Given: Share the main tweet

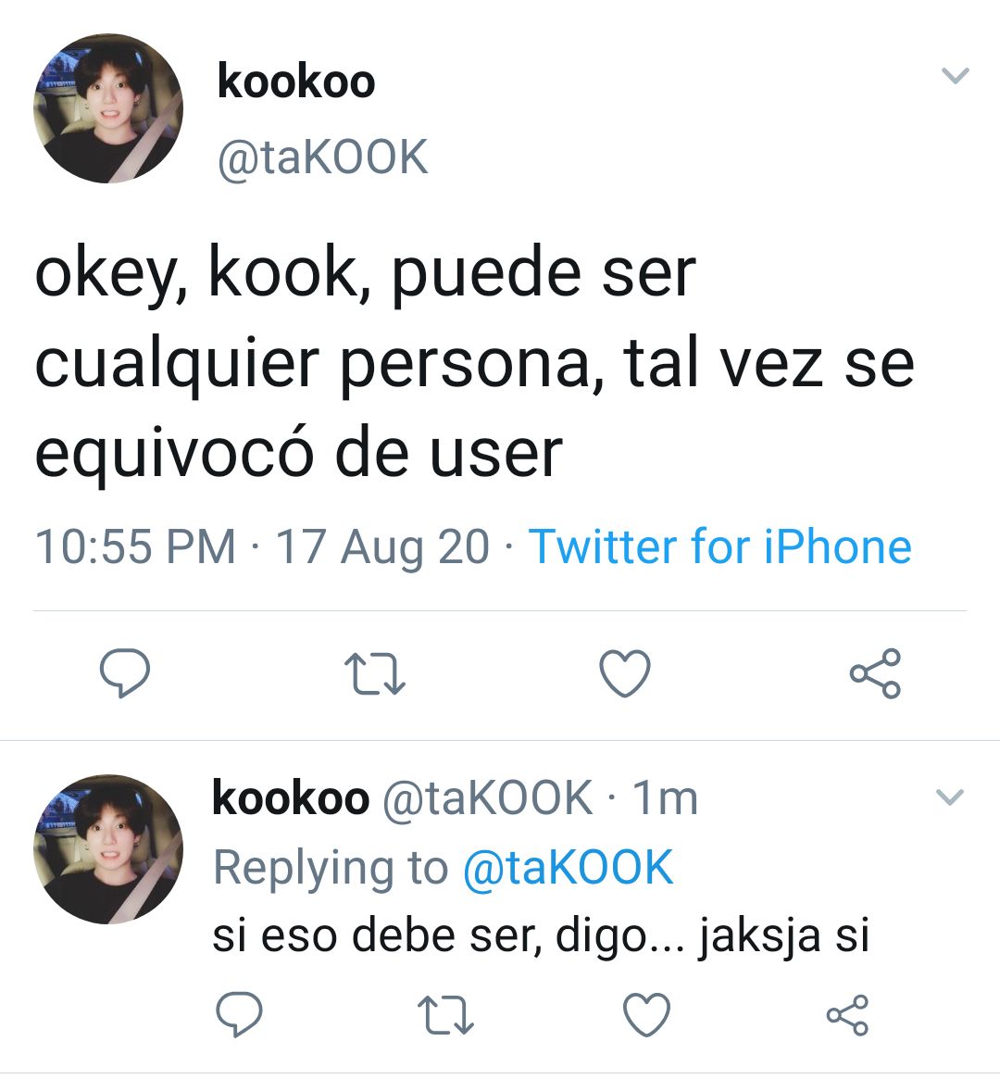Looking at the screenshot, I should 875,673.
